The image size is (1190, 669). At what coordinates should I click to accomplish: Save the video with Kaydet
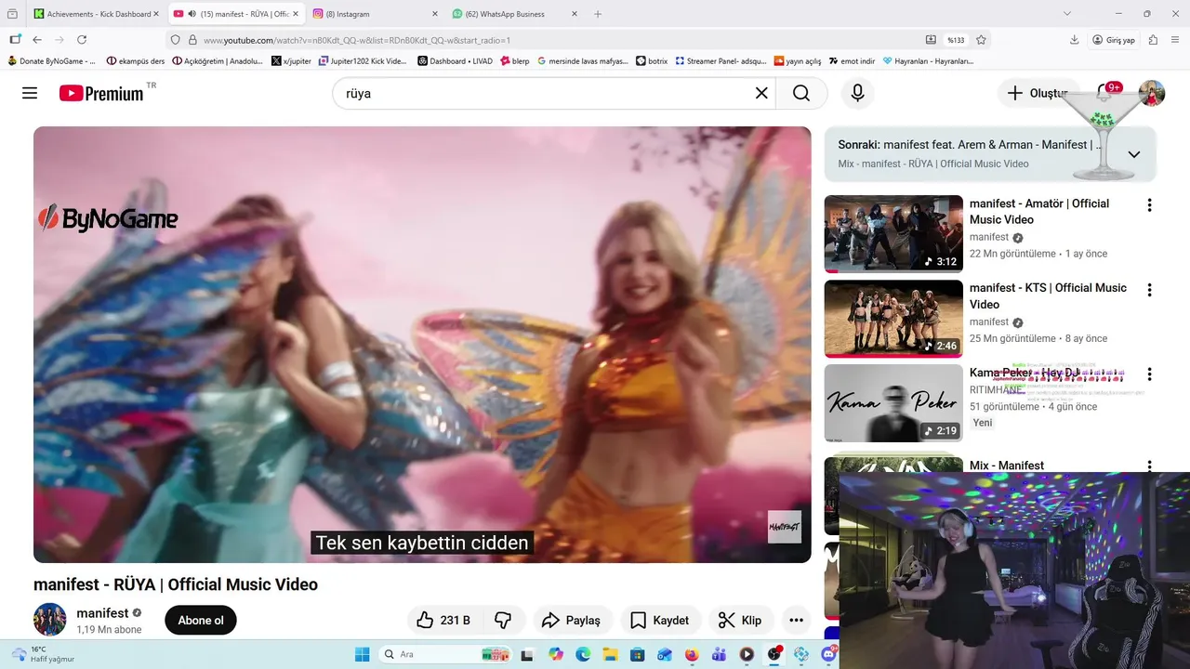(660, 620)
